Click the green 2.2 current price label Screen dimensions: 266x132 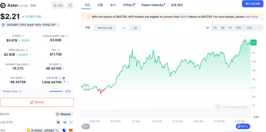[254, 43]
